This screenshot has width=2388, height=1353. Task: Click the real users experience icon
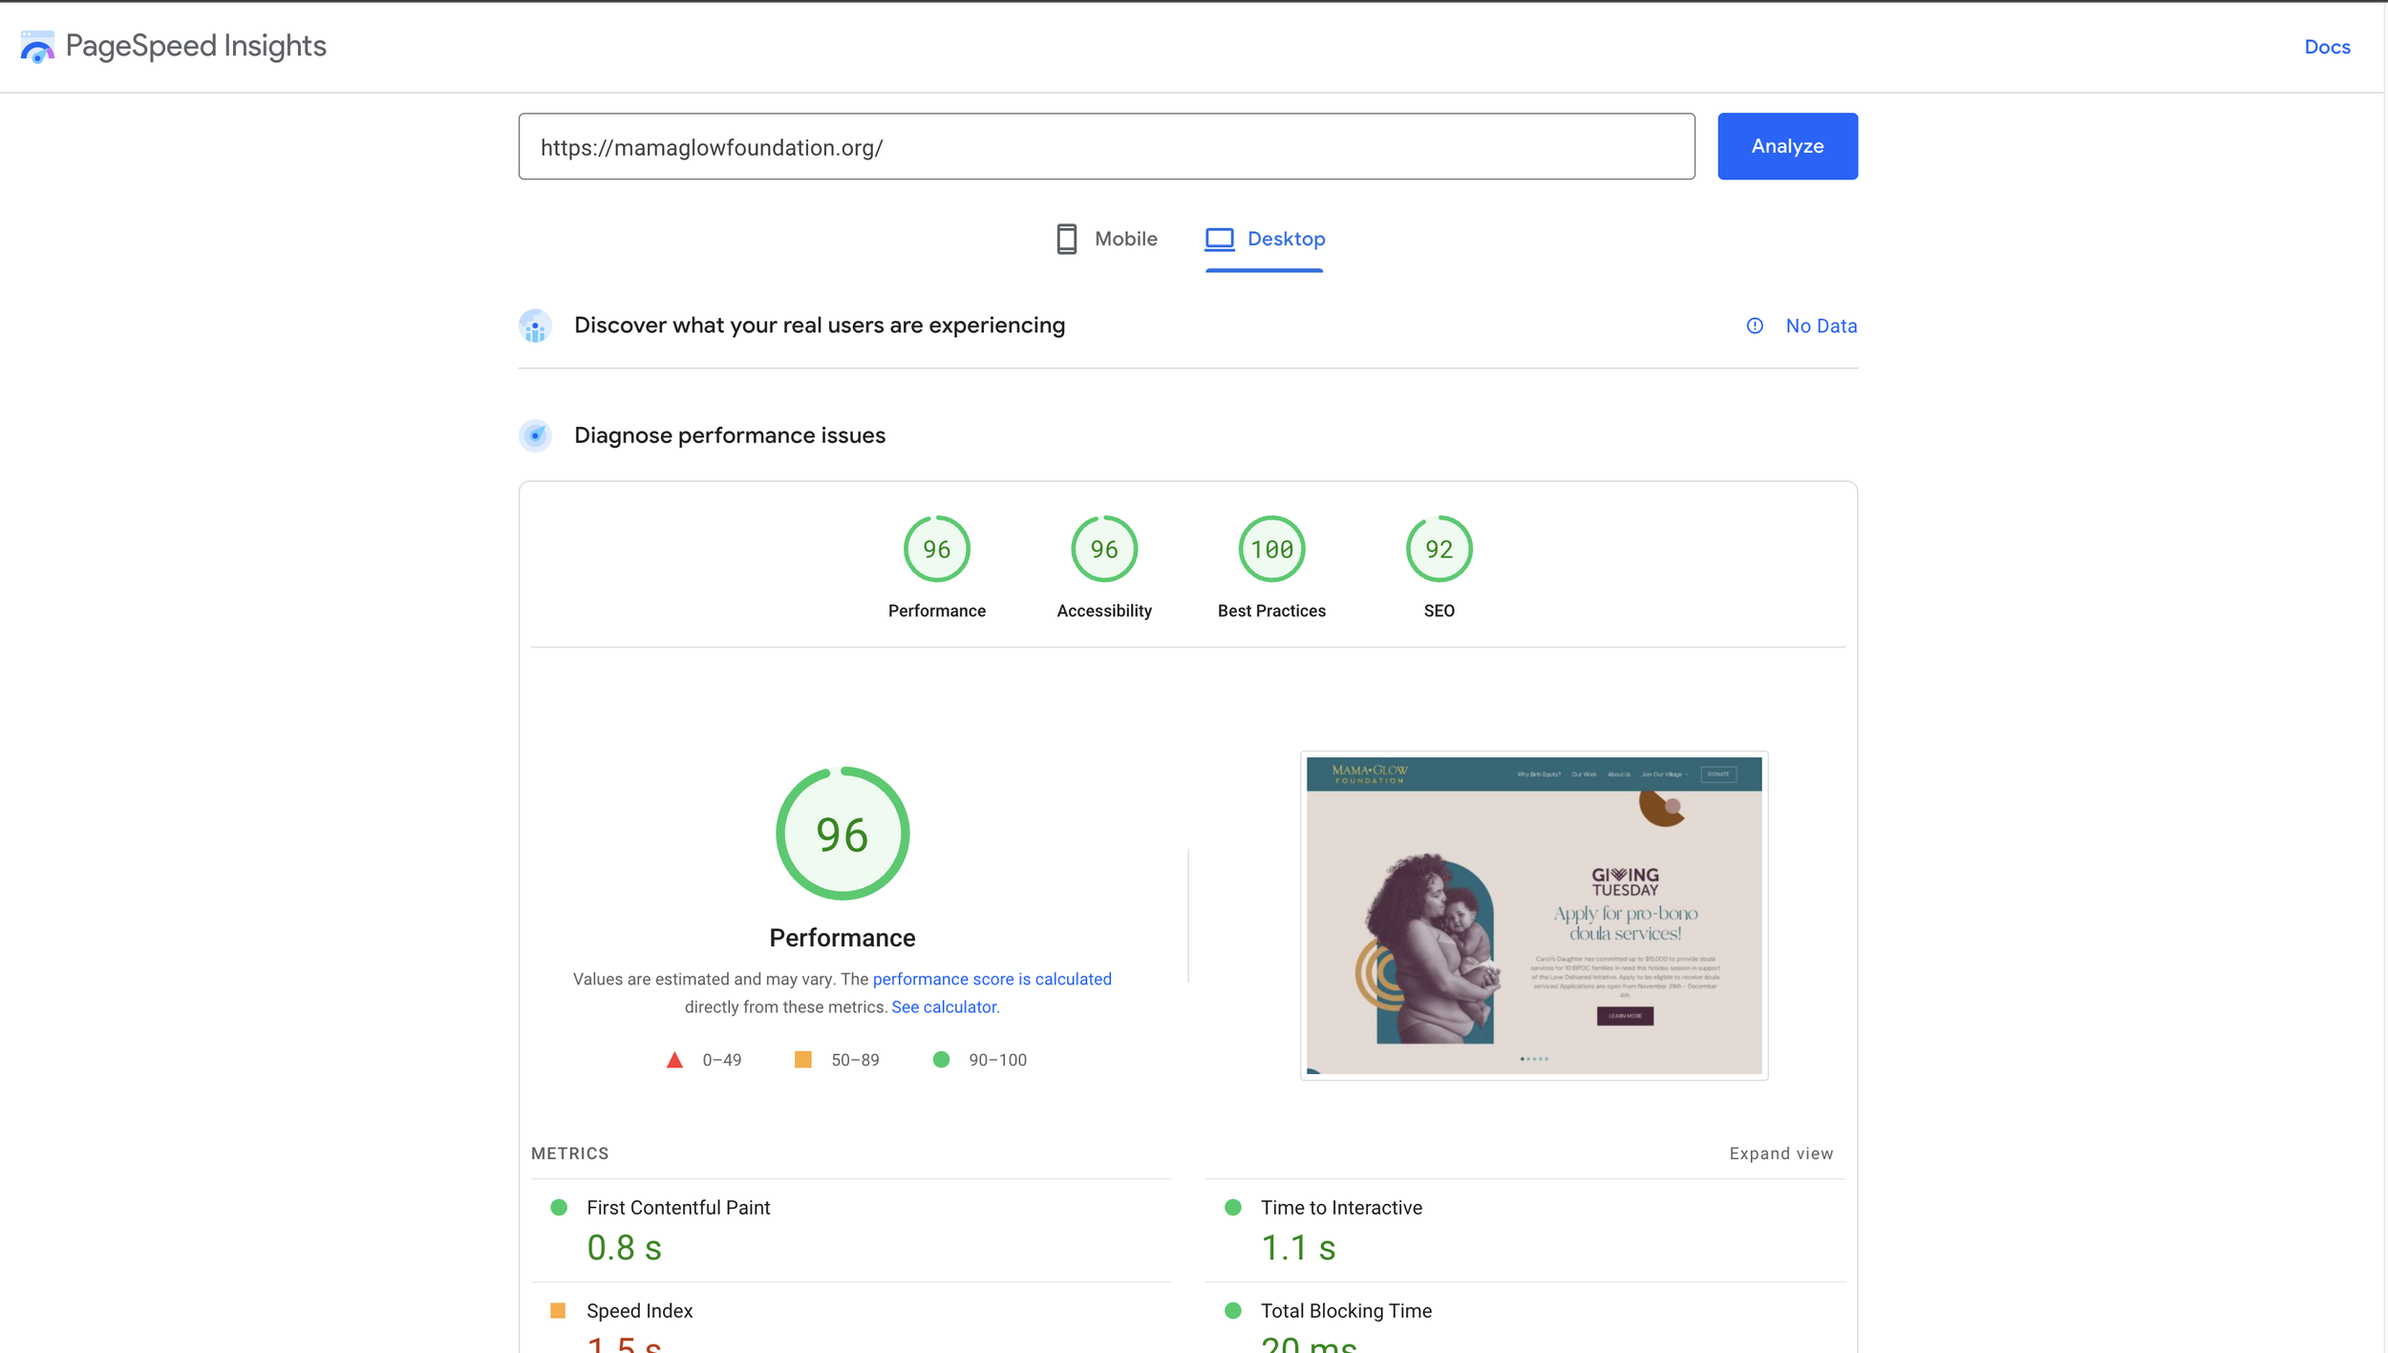[535, 327]
